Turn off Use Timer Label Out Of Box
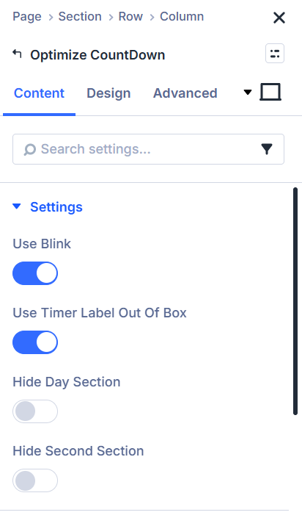 click(35, 342)
